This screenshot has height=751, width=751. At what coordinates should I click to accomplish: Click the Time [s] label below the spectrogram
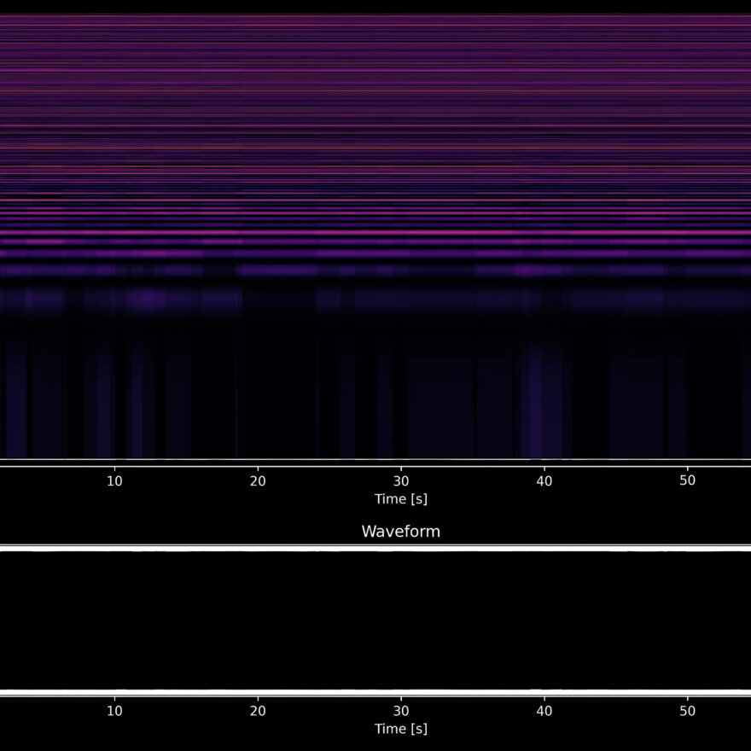pos(400,498)
